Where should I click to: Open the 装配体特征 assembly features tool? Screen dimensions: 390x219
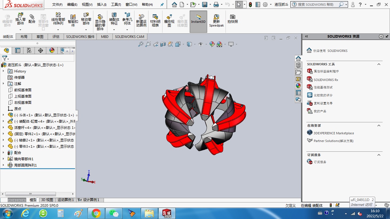click(x=114, y=19)
